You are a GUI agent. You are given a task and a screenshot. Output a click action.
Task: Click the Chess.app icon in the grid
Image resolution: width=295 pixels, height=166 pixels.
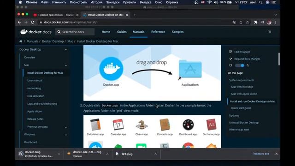pos(142,125)
